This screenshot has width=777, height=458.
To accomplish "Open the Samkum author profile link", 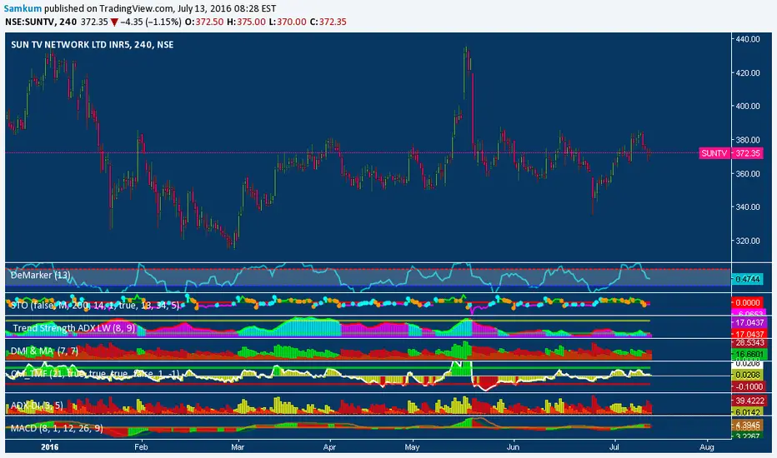I will (x=23, y=8).
